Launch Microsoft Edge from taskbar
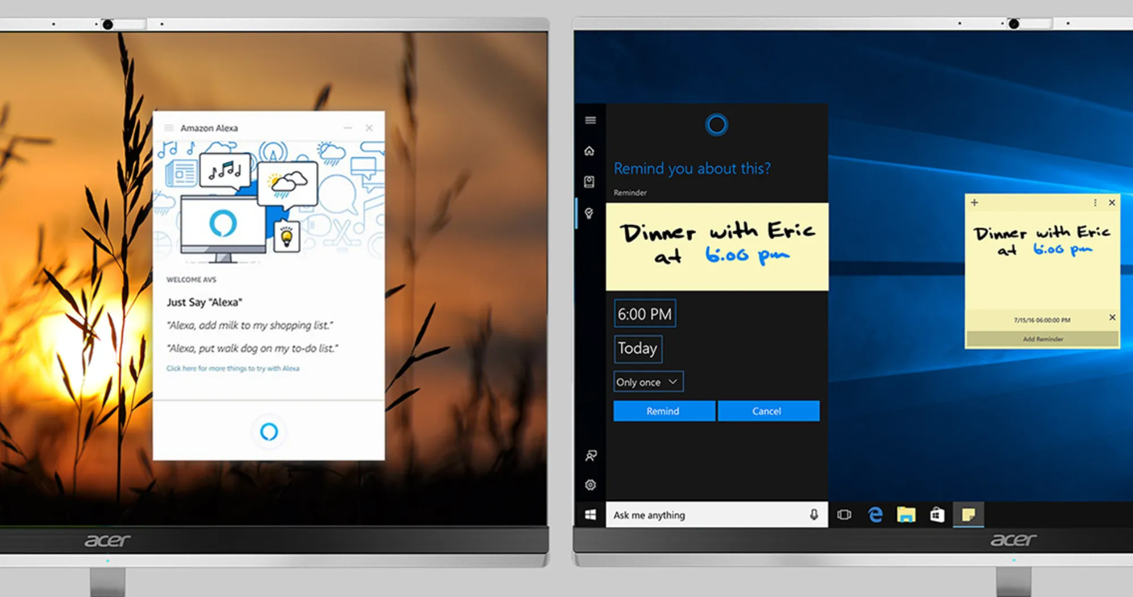The height and width of the screenshot is (597, 1133). (x=875, y=515)
